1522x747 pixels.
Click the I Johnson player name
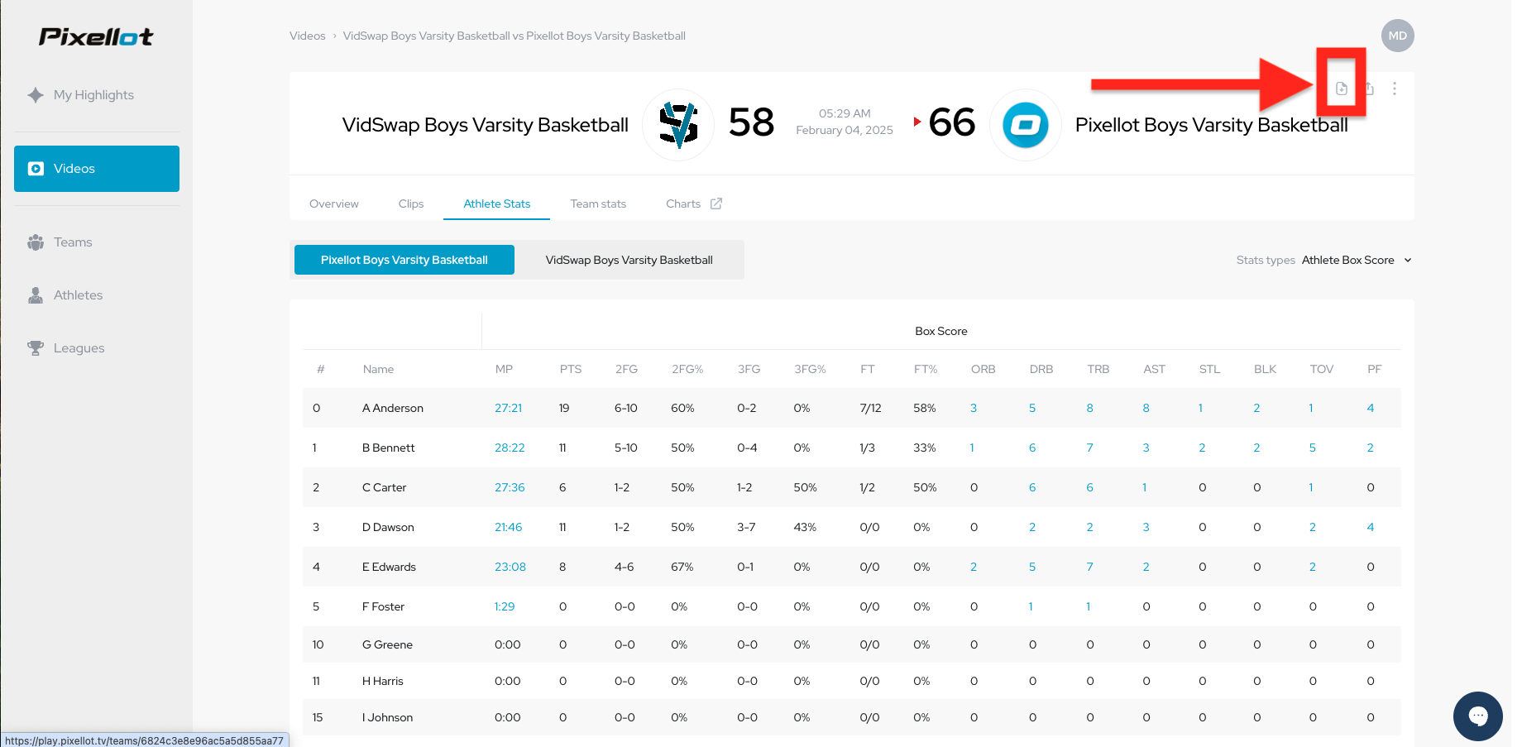pyautogui.click(x=388, y=717)
